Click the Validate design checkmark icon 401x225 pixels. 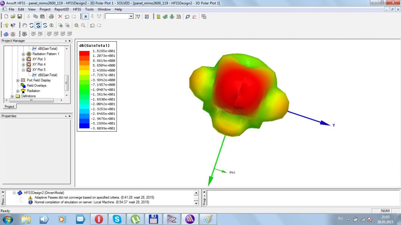point(165,17)
